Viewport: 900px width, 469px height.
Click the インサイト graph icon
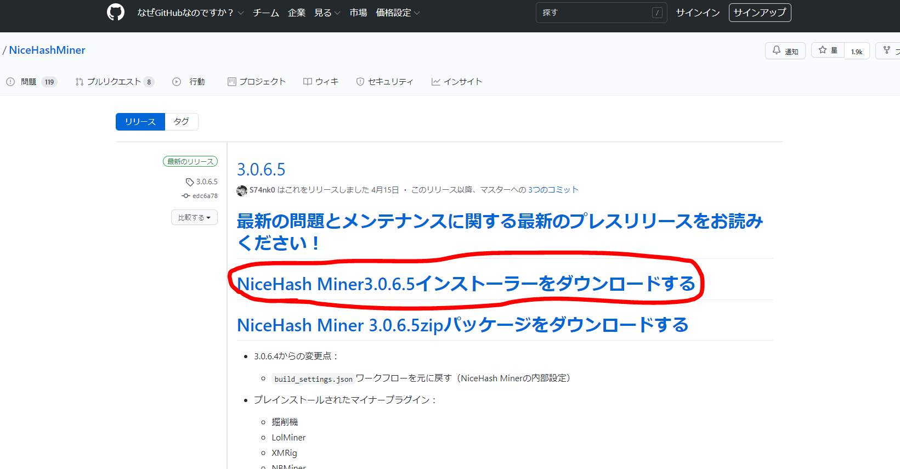point(436,82)
